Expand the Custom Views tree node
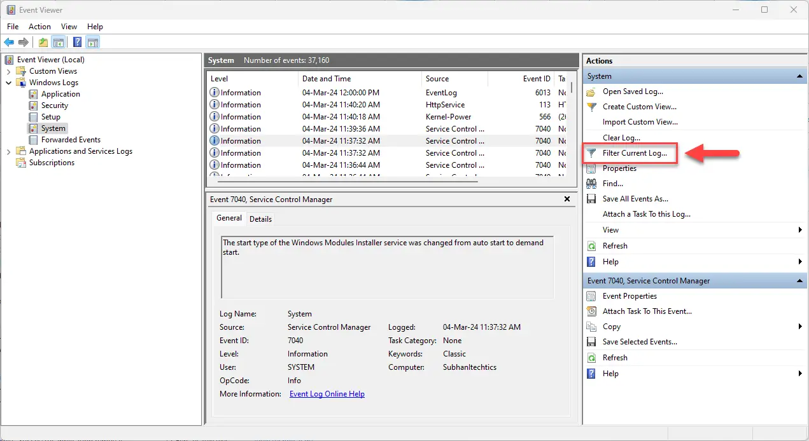The image size is (809, 441). 9,71
